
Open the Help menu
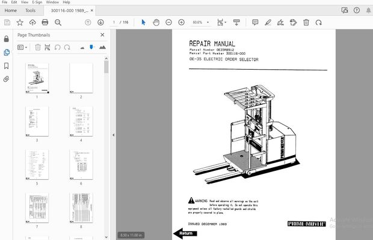(x=66, y=2)
